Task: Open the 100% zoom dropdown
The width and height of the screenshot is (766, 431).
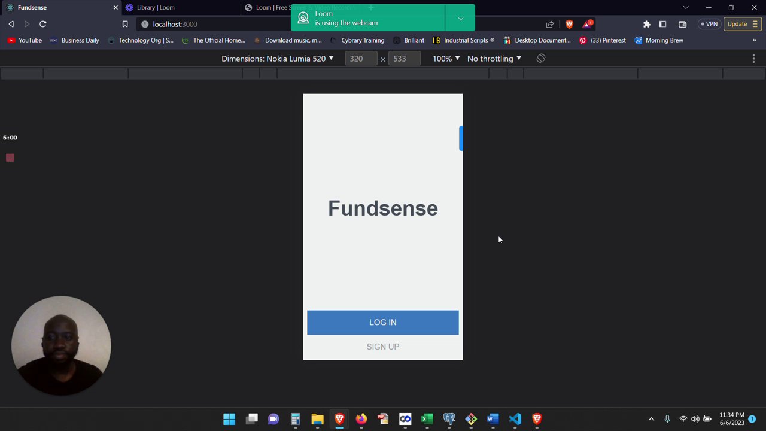Action: (x=446, y=59)
